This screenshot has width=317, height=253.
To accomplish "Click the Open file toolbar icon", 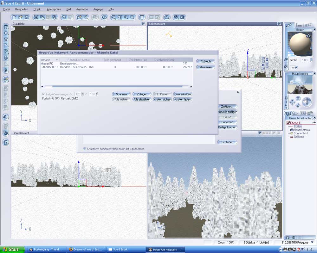I will click(x=20, y=18).
